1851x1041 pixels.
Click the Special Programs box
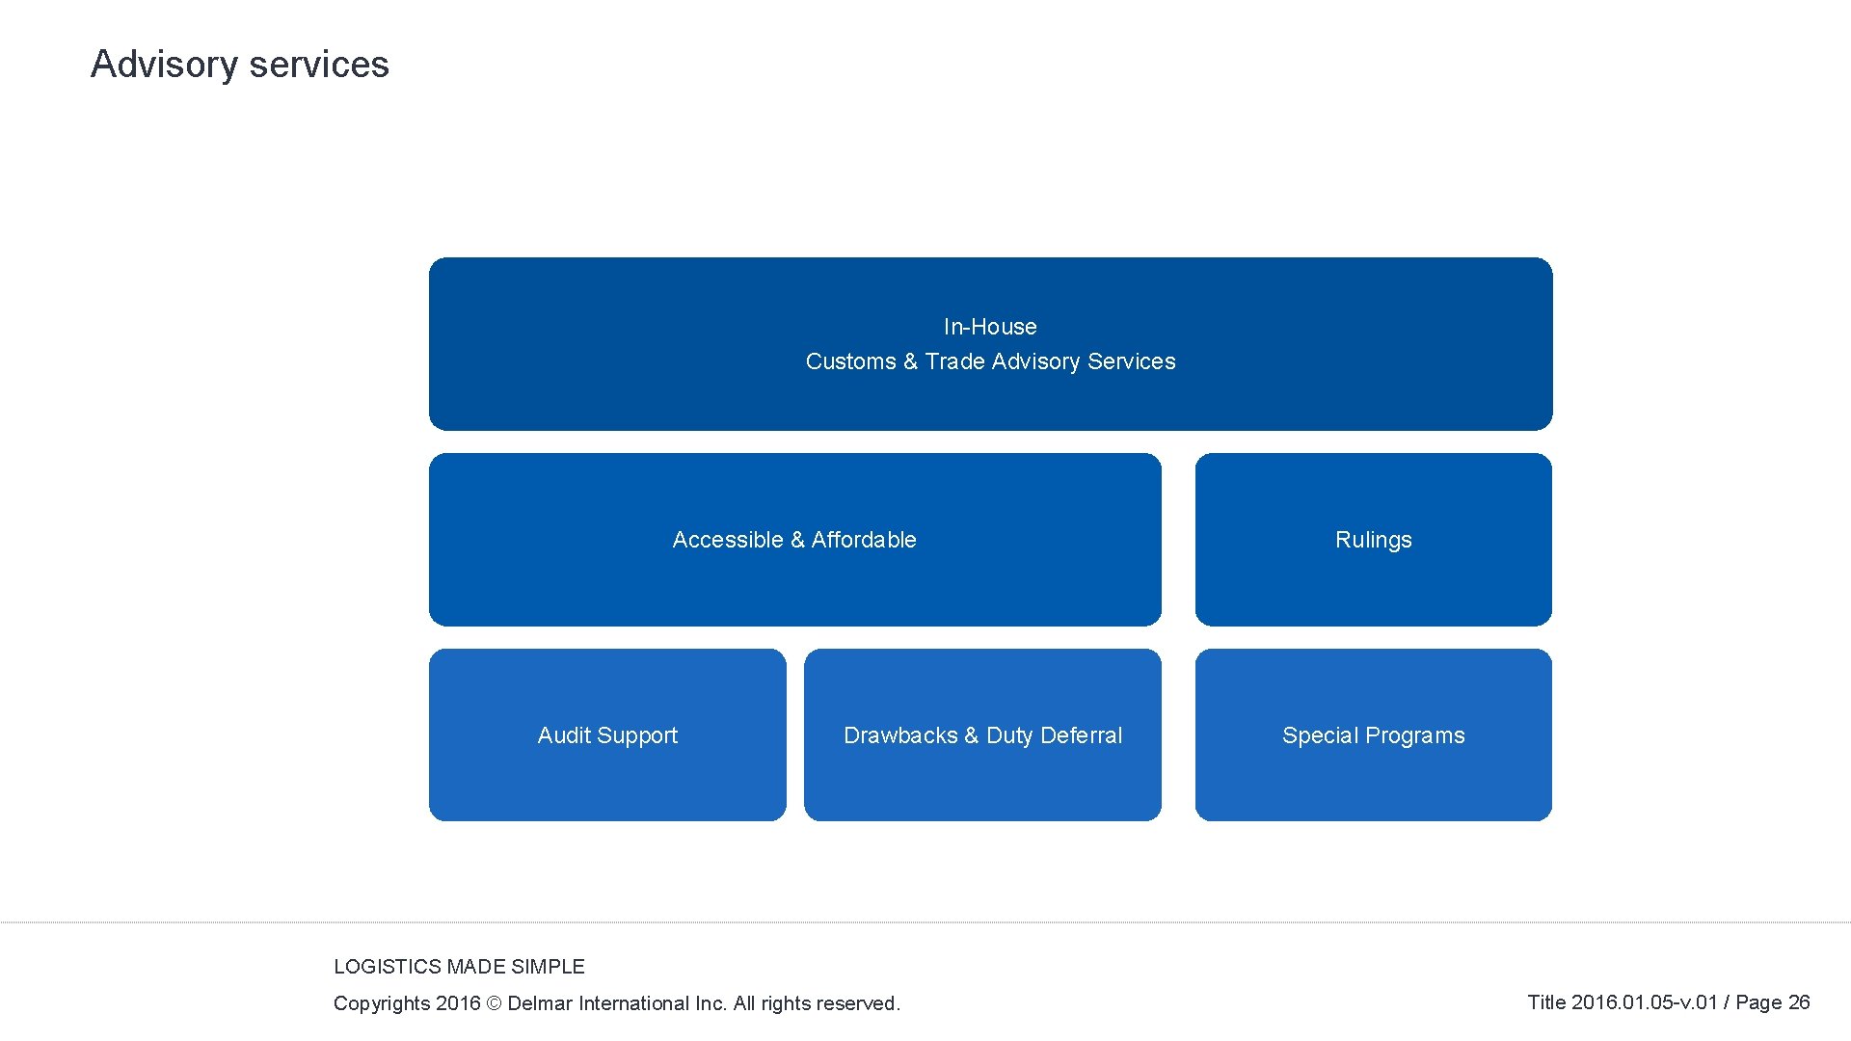(x=1373, y=735)
